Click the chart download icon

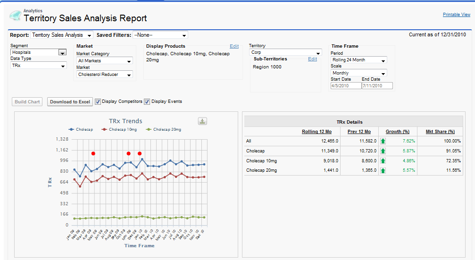(202, 121)
